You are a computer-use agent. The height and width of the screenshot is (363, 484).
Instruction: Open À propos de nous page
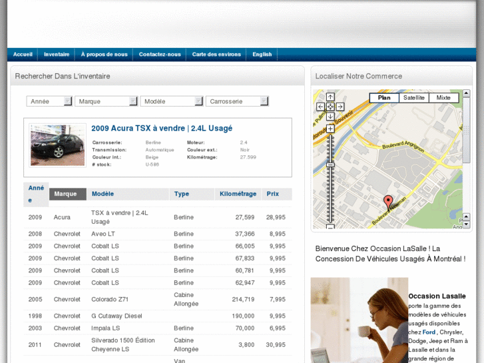coord(104,55)
